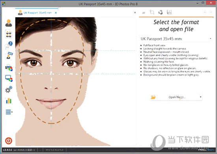Expand the UK Passport format dropdown
217x154 pixels.
pos(210,39)
